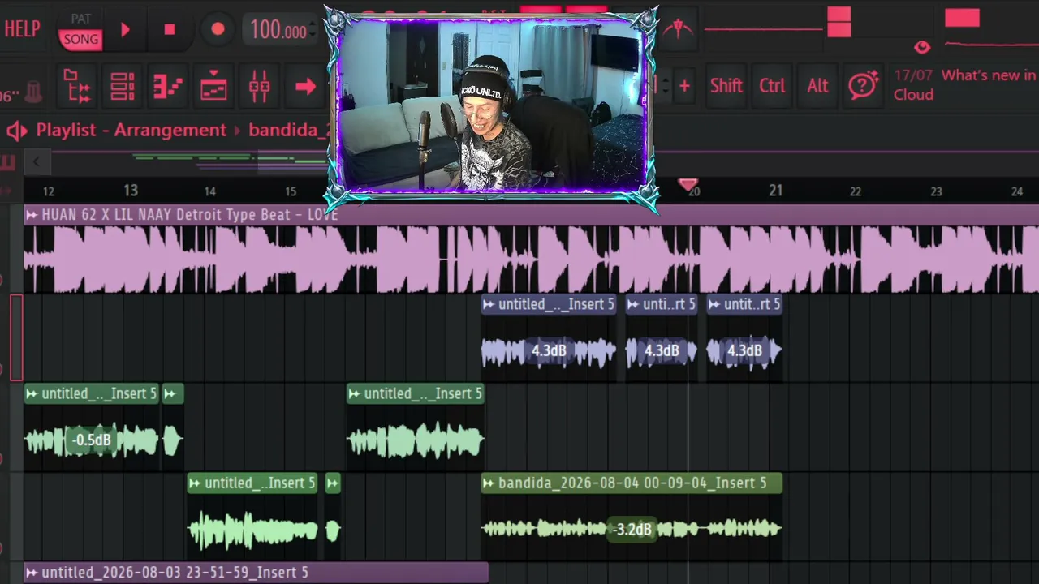Click the playhead marker near bar 20
The image size is (1039, 584).
click(688, 186)
